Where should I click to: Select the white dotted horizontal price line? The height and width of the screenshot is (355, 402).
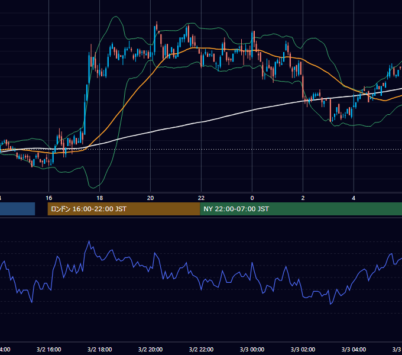pos(201,149)
